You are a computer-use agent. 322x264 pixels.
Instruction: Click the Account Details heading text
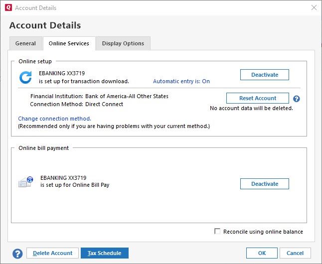point(45,25)
